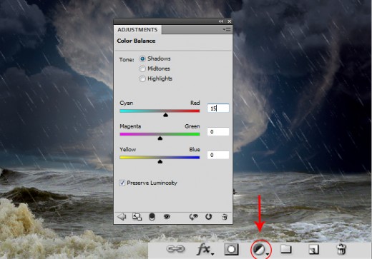Switch to the ADJUSTMENTS tab
Image resolution: width=372 pixels, height=259 pixels.
[x=137, y=30]
